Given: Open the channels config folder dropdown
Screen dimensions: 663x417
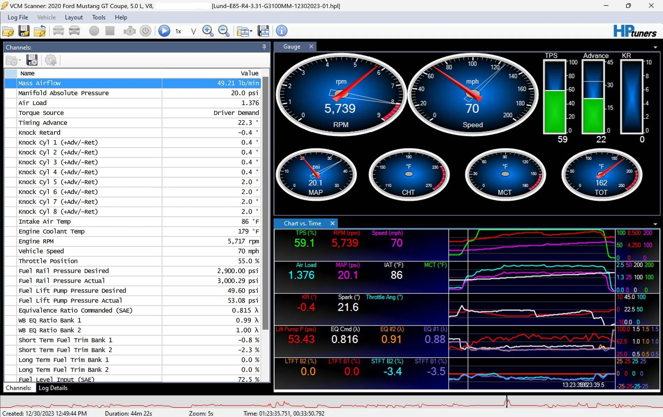Looking at the screenshot, I should pyautogui.click(x=13, y=61).
